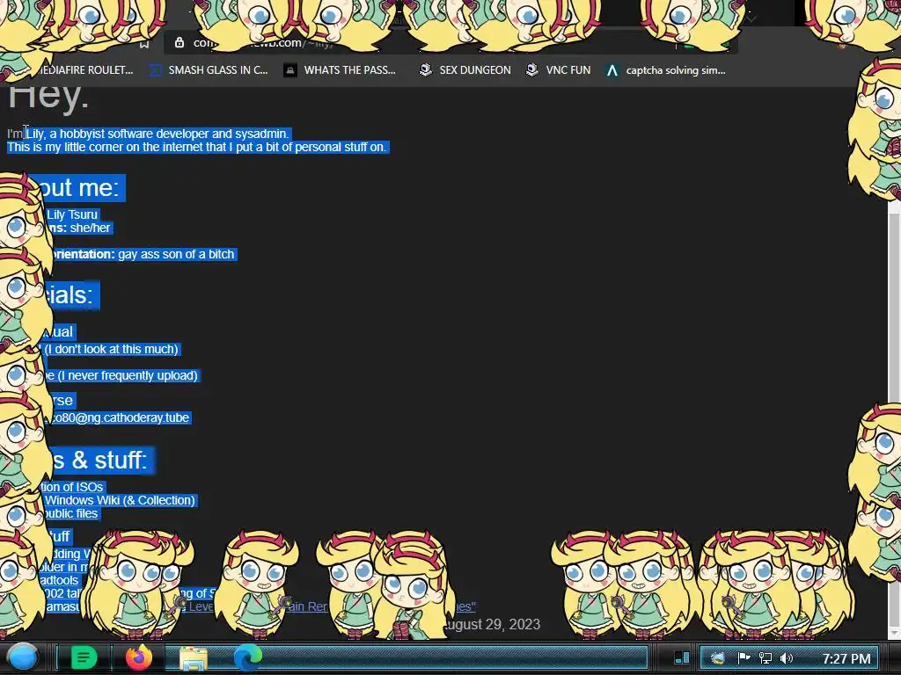Click the name 'Lily Tsuru'
901x675 pixels.
point(72,214)
